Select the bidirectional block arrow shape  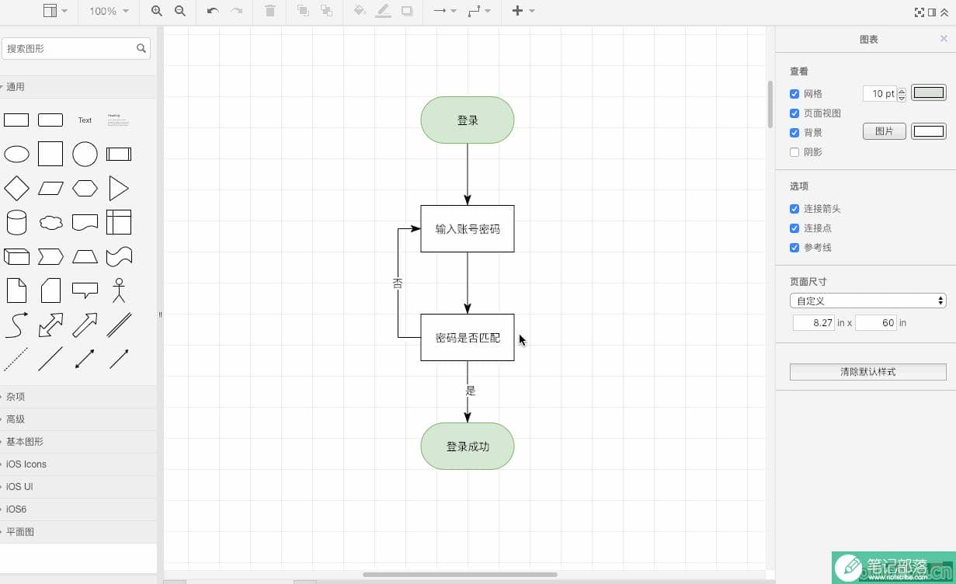50,325
